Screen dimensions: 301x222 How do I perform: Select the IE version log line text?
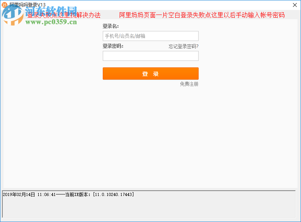tap(68, 194)
